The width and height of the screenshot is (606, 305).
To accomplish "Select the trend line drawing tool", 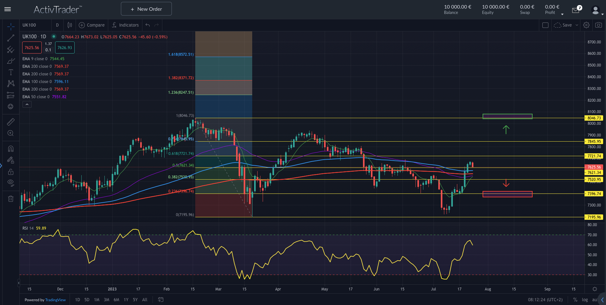I will point(11,38).
